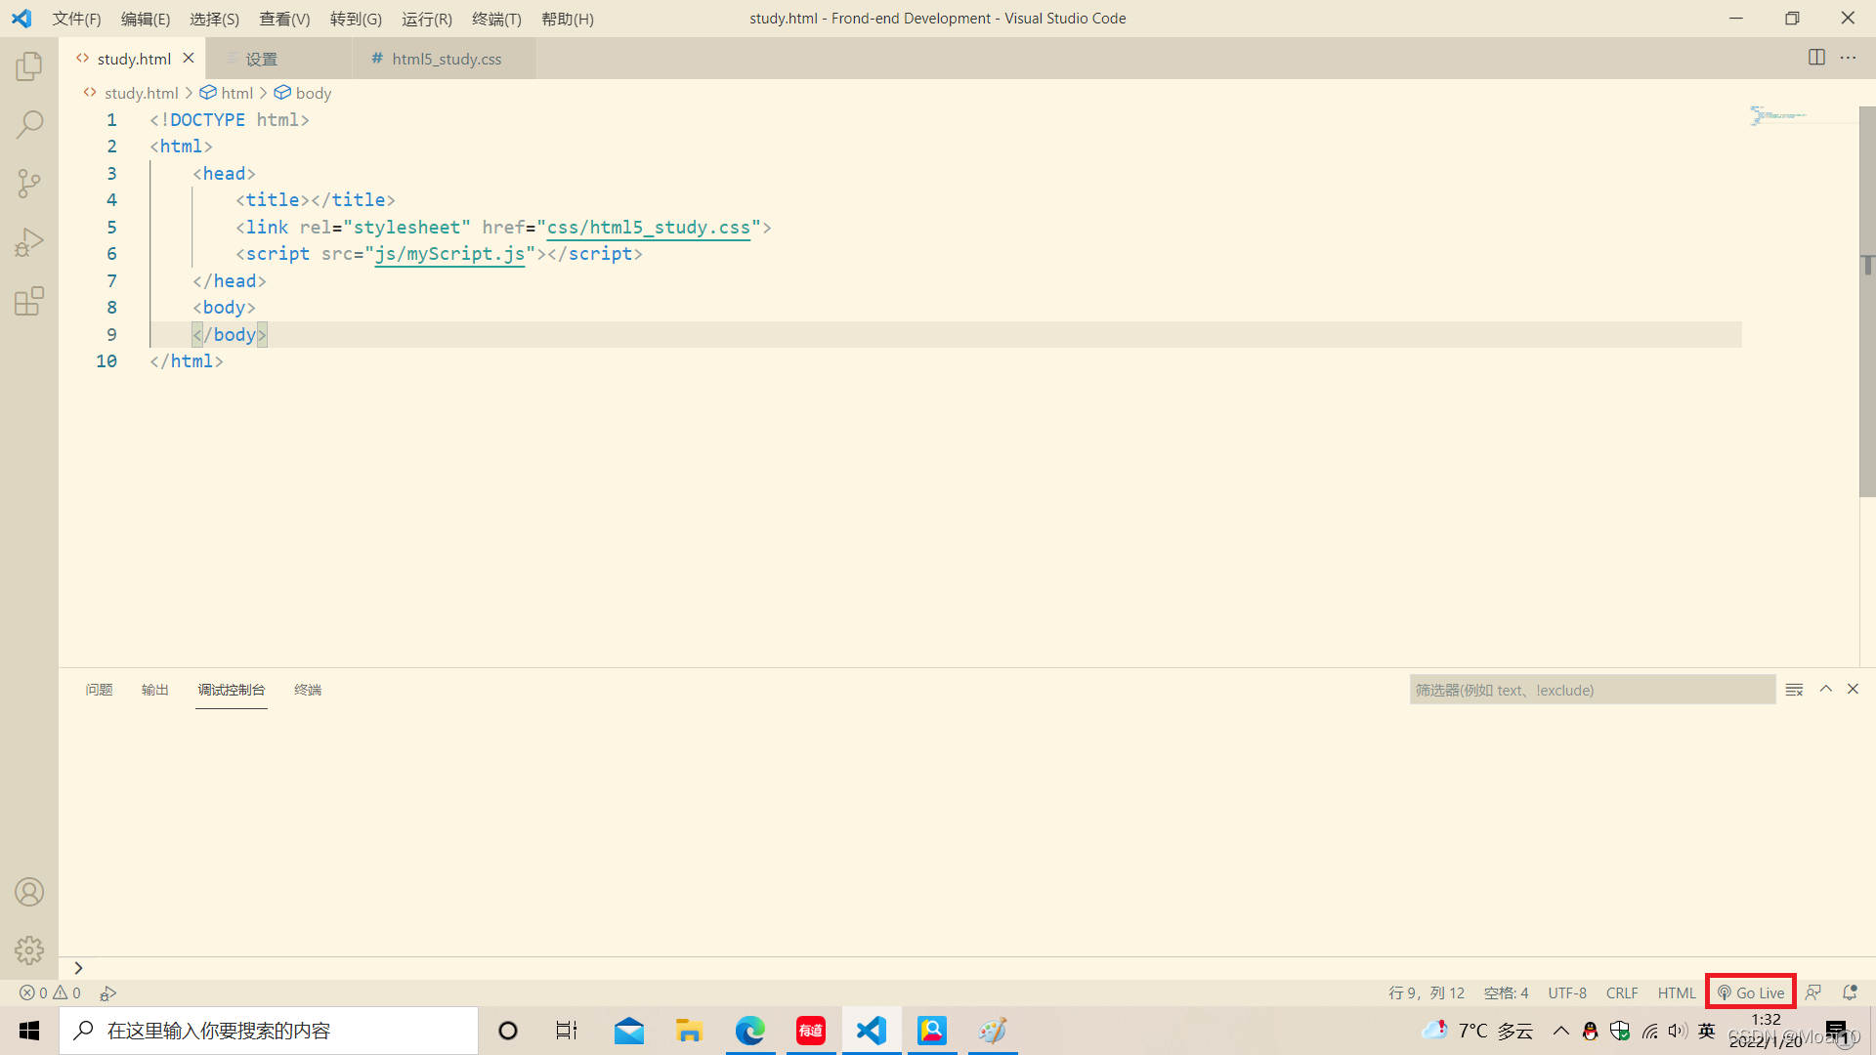Open Microsoft Edge in taskbar
Image resolution: width=1876 pixels, height=1055 pixels.
750,1031
